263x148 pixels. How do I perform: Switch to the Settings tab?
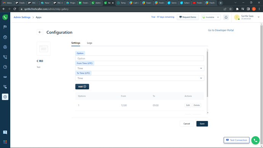point(75,43)
